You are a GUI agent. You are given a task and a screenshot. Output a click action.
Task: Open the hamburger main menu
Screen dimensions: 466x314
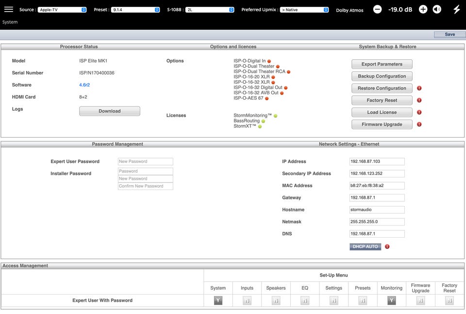point(9,9)
